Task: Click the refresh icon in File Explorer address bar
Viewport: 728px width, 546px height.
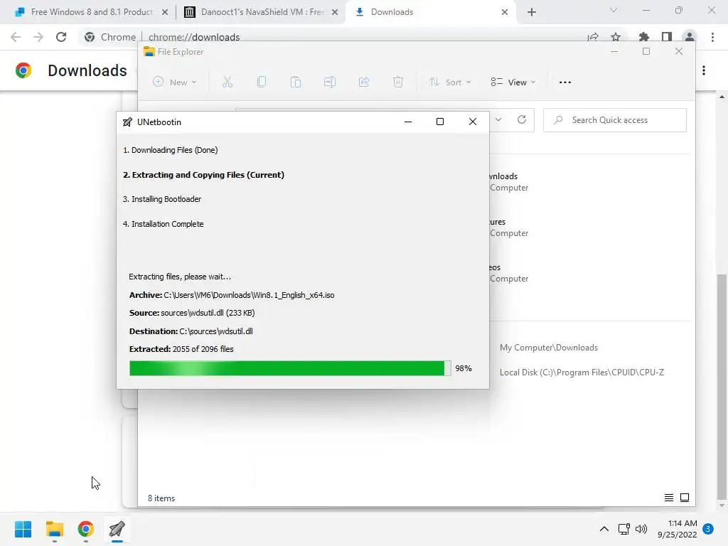Action: point(522,119)
